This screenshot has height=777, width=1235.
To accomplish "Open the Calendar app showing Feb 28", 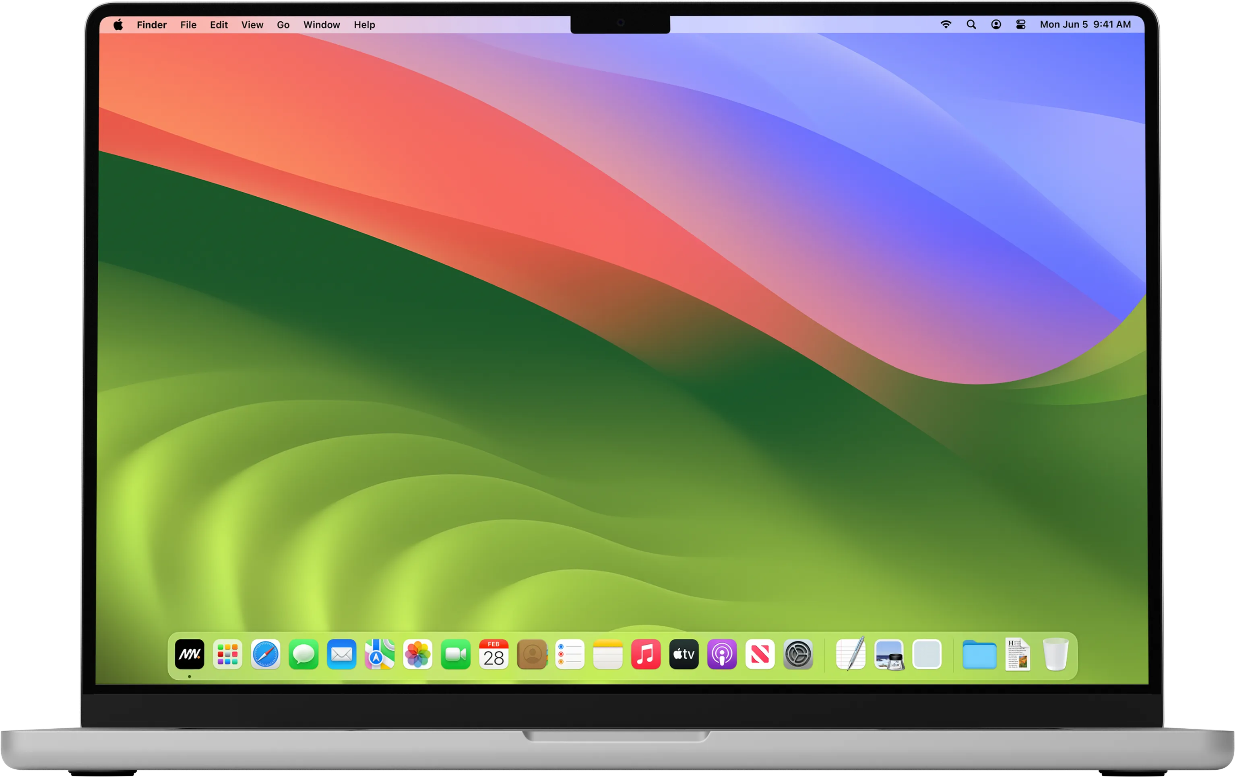I will 494,654.
